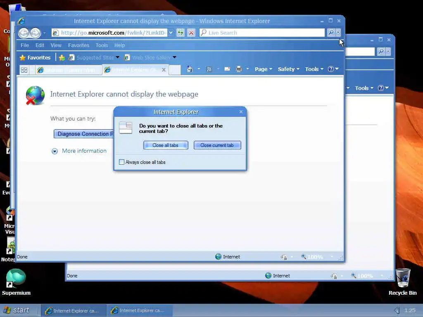Click the red Stop loading icon

coord(191,33)
